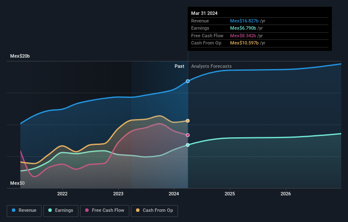Click the Revenue row label in tooltip
The width and height of the screenshot is (348, 222).
pyautogui.click(x=200, y=21)
